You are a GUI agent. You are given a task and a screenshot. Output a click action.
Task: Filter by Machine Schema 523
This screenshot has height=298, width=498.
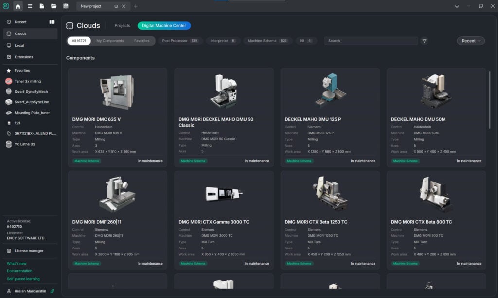[268, 41]
